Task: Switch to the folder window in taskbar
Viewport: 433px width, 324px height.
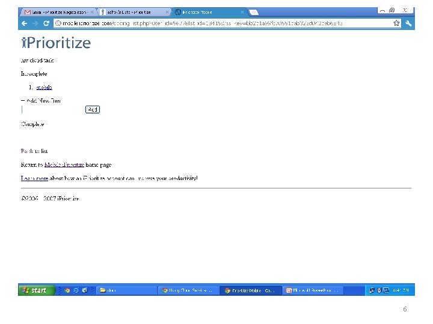Action: 126,290
